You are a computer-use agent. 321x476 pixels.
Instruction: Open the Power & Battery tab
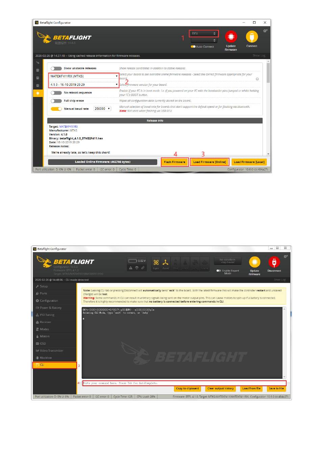[55, 308]
